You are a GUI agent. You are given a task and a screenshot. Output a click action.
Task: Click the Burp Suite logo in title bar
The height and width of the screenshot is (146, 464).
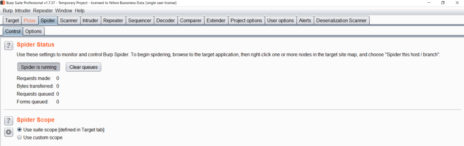point(3,3)
